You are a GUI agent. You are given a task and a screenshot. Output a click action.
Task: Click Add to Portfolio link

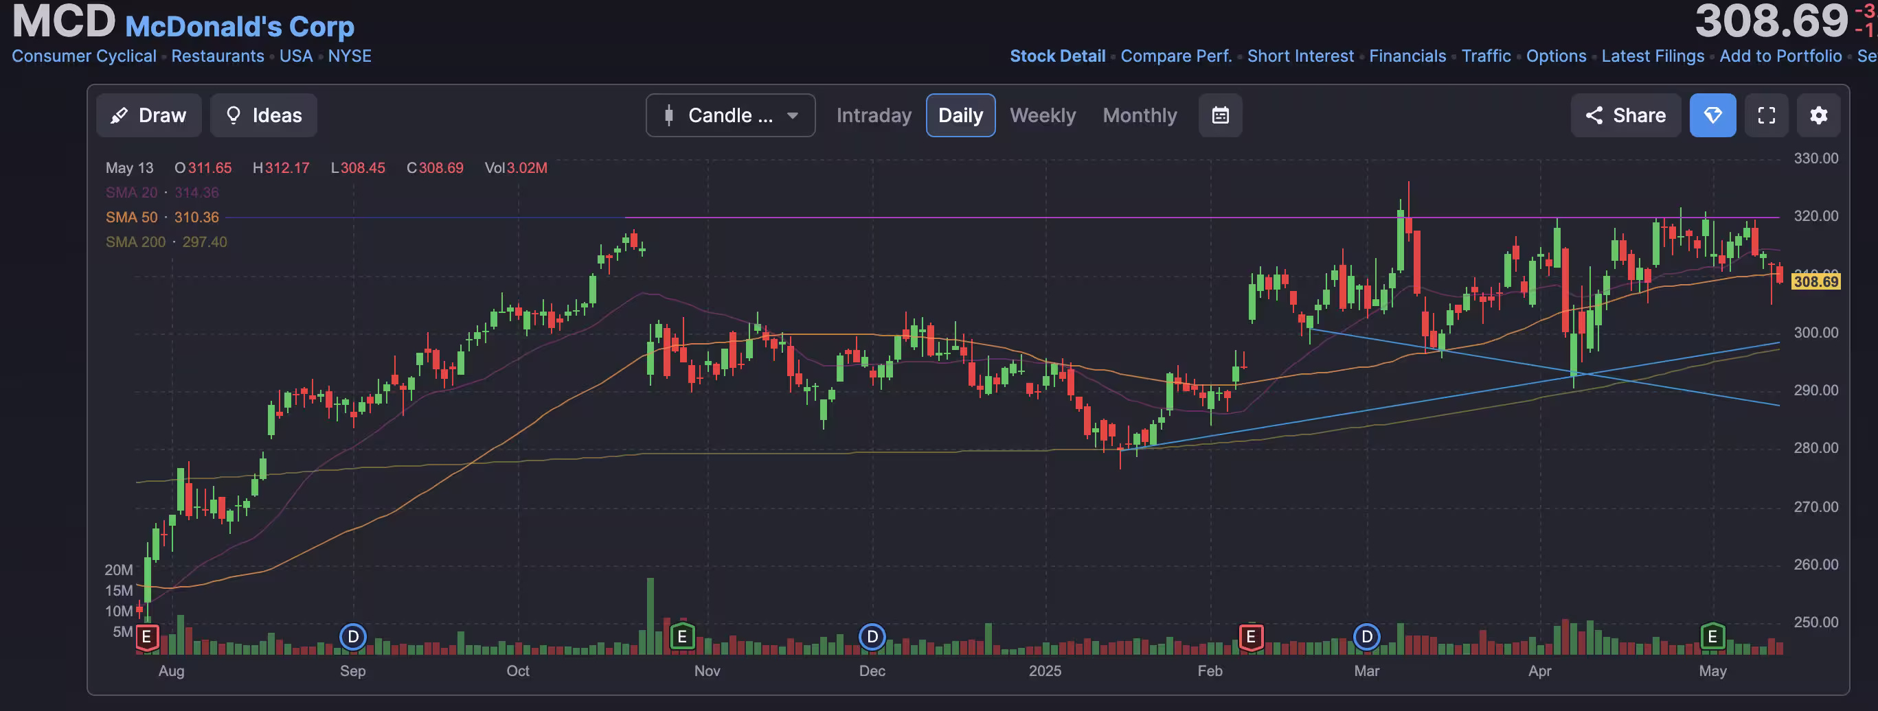pos(1780,56)
